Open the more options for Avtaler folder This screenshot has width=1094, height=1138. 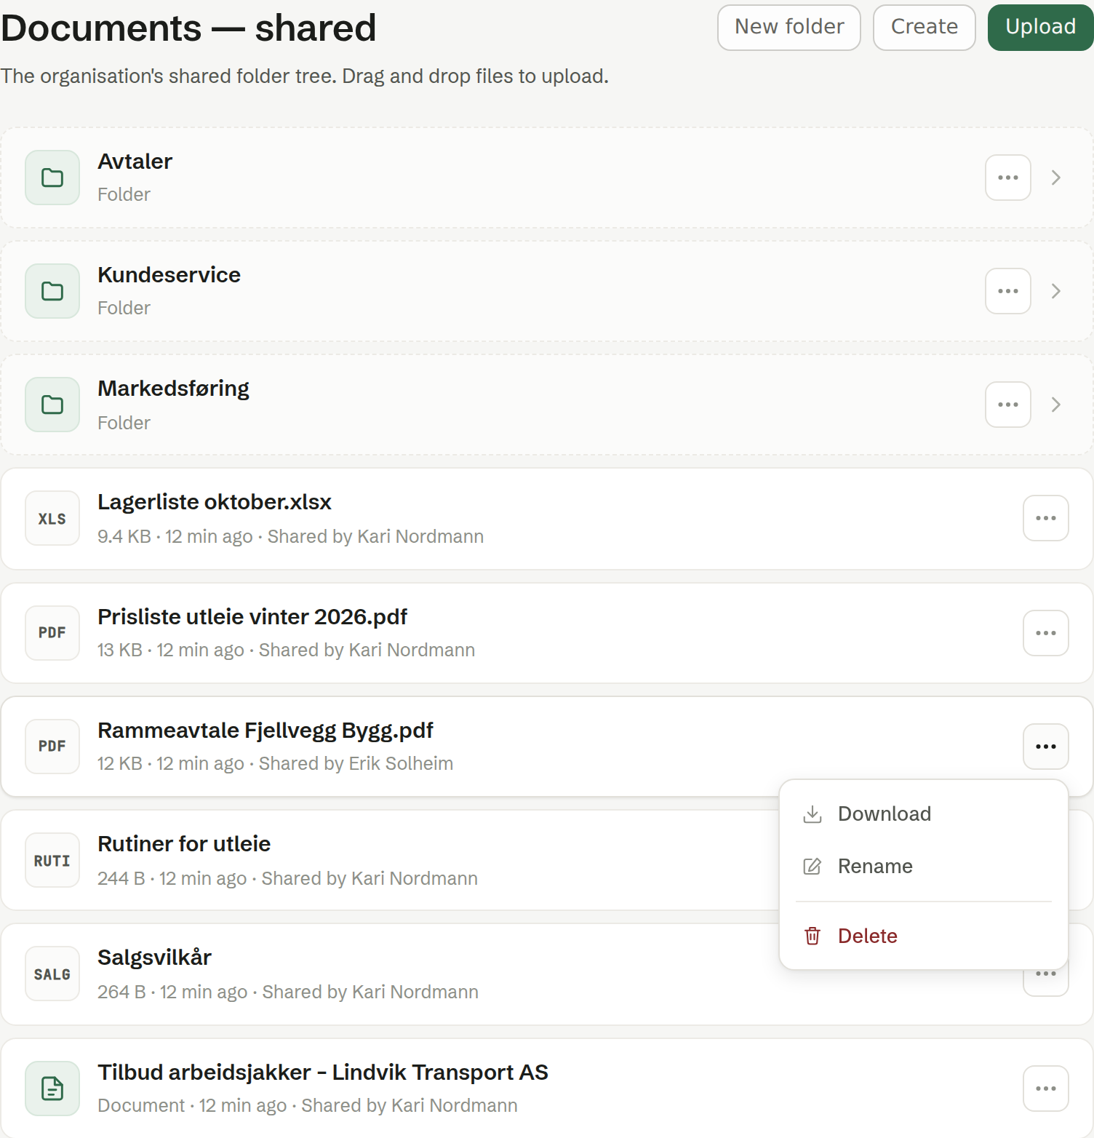click(x=1008, y=178)
